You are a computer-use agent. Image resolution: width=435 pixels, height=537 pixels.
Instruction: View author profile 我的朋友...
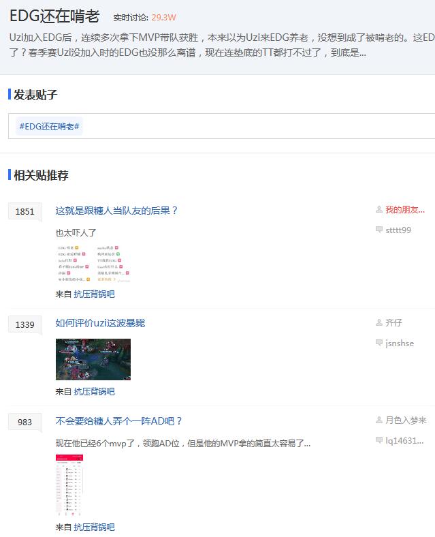pos(405,210)
